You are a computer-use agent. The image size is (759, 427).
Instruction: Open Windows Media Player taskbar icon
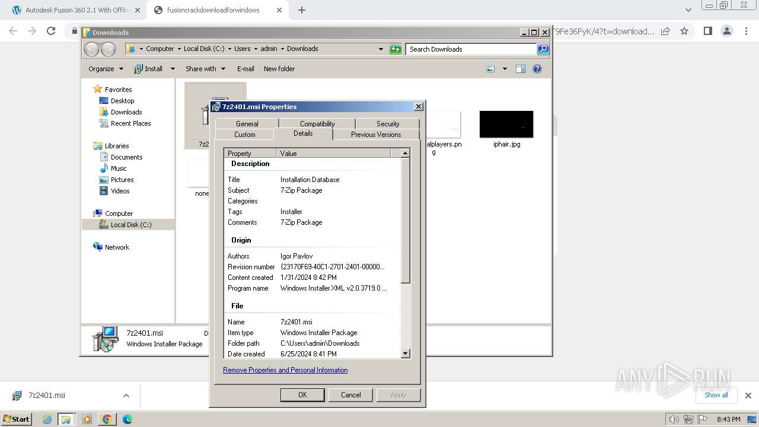click(x=87, y=419)
